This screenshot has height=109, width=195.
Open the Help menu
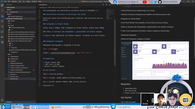(40, 1)
